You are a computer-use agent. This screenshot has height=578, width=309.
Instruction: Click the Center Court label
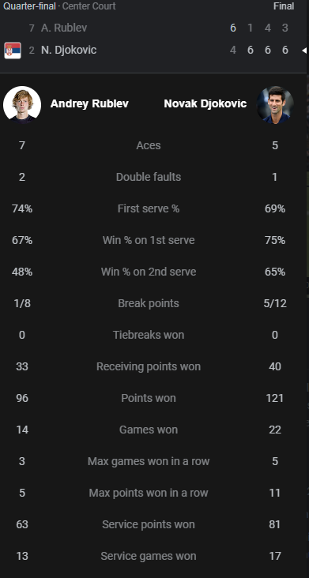coord(89,6)
